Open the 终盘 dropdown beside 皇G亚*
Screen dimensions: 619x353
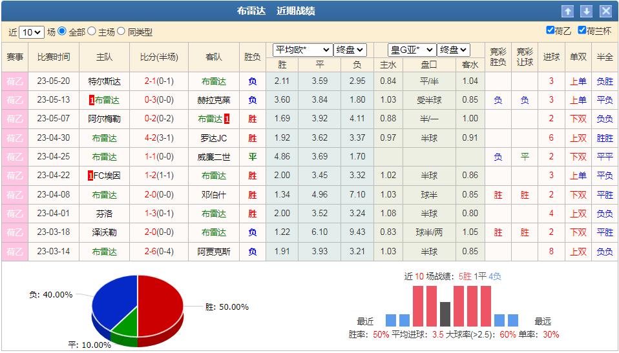click(x=454, y=50)
